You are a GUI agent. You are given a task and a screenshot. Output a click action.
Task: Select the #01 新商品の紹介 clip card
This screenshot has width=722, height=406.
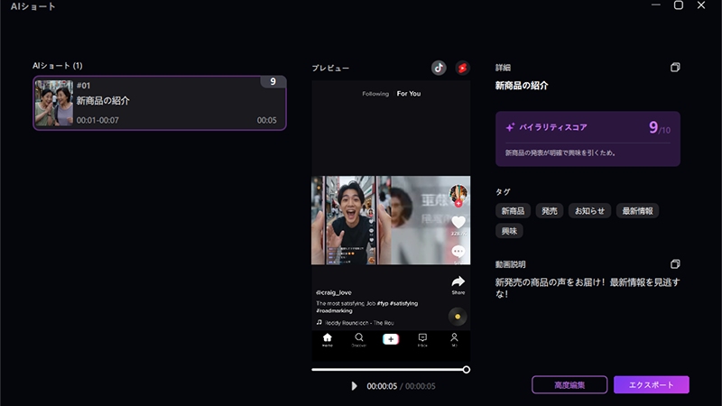(x=160, y=103)
